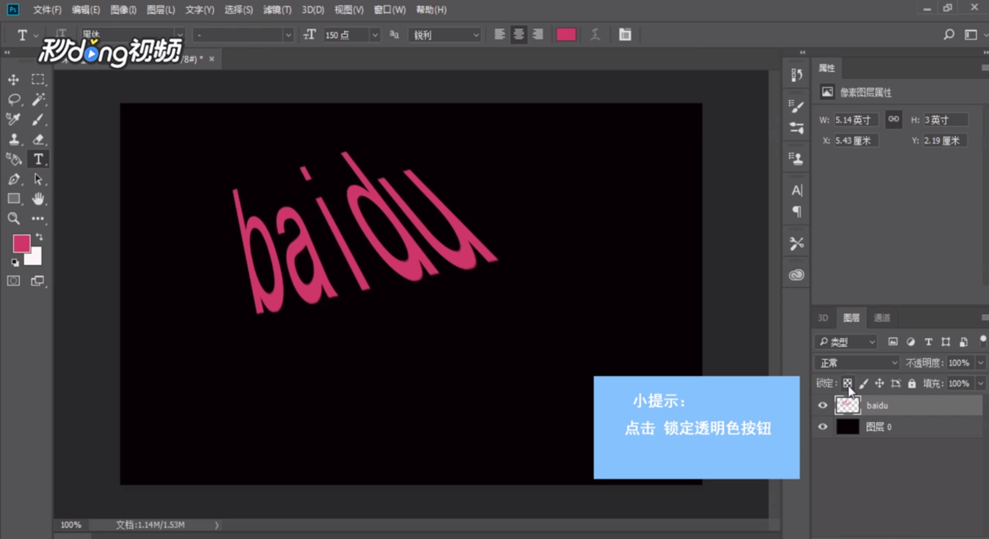This screenshot has width=989, height=539.
Task: Open the 编辑(E) menu
Action: click(86, 10)
